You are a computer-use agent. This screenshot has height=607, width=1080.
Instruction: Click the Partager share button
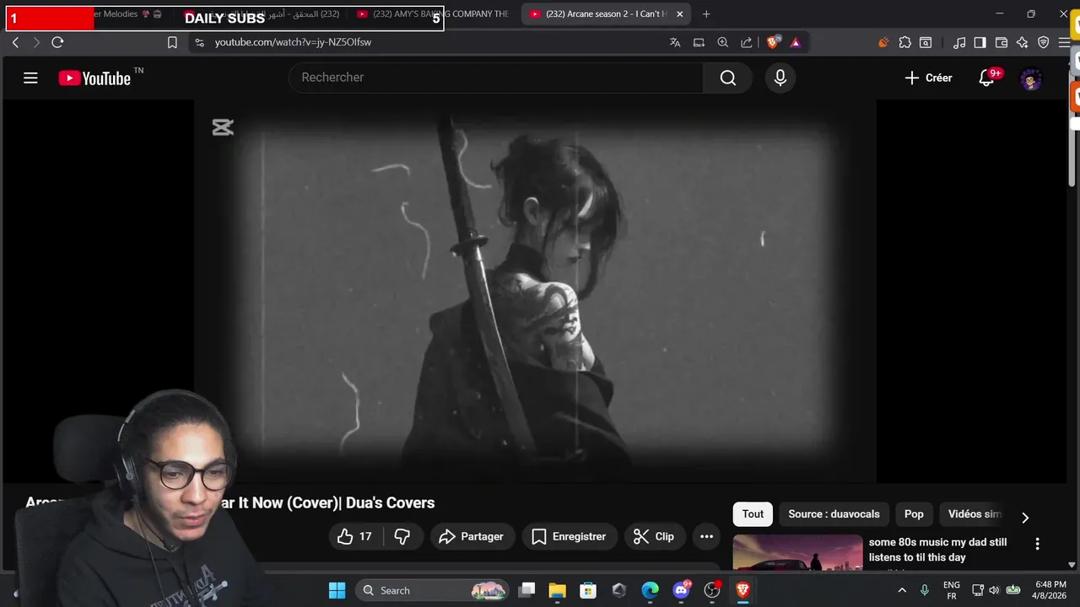tap(471, 536)
